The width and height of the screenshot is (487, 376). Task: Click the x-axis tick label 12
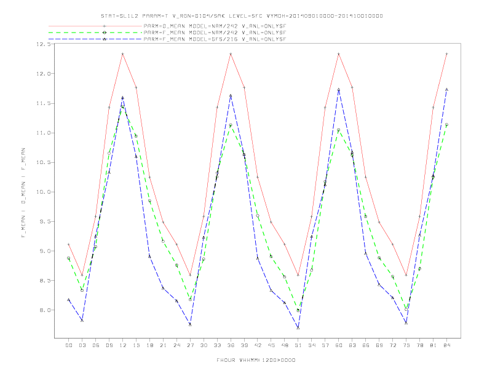123,345
